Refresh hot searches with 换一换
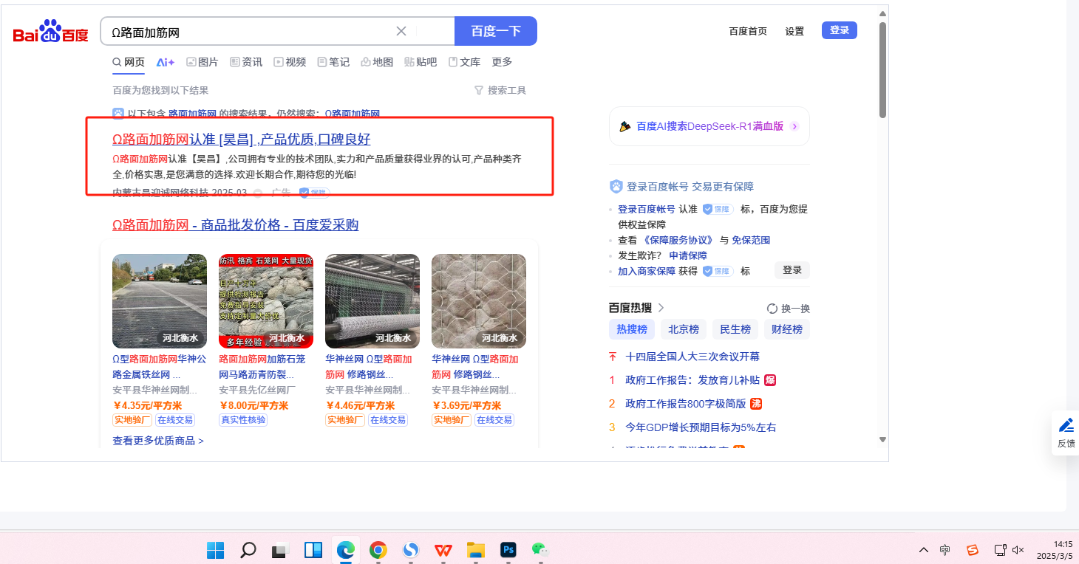The width and height of the screenshot is (1079, 564). click(x=789, y=309)
